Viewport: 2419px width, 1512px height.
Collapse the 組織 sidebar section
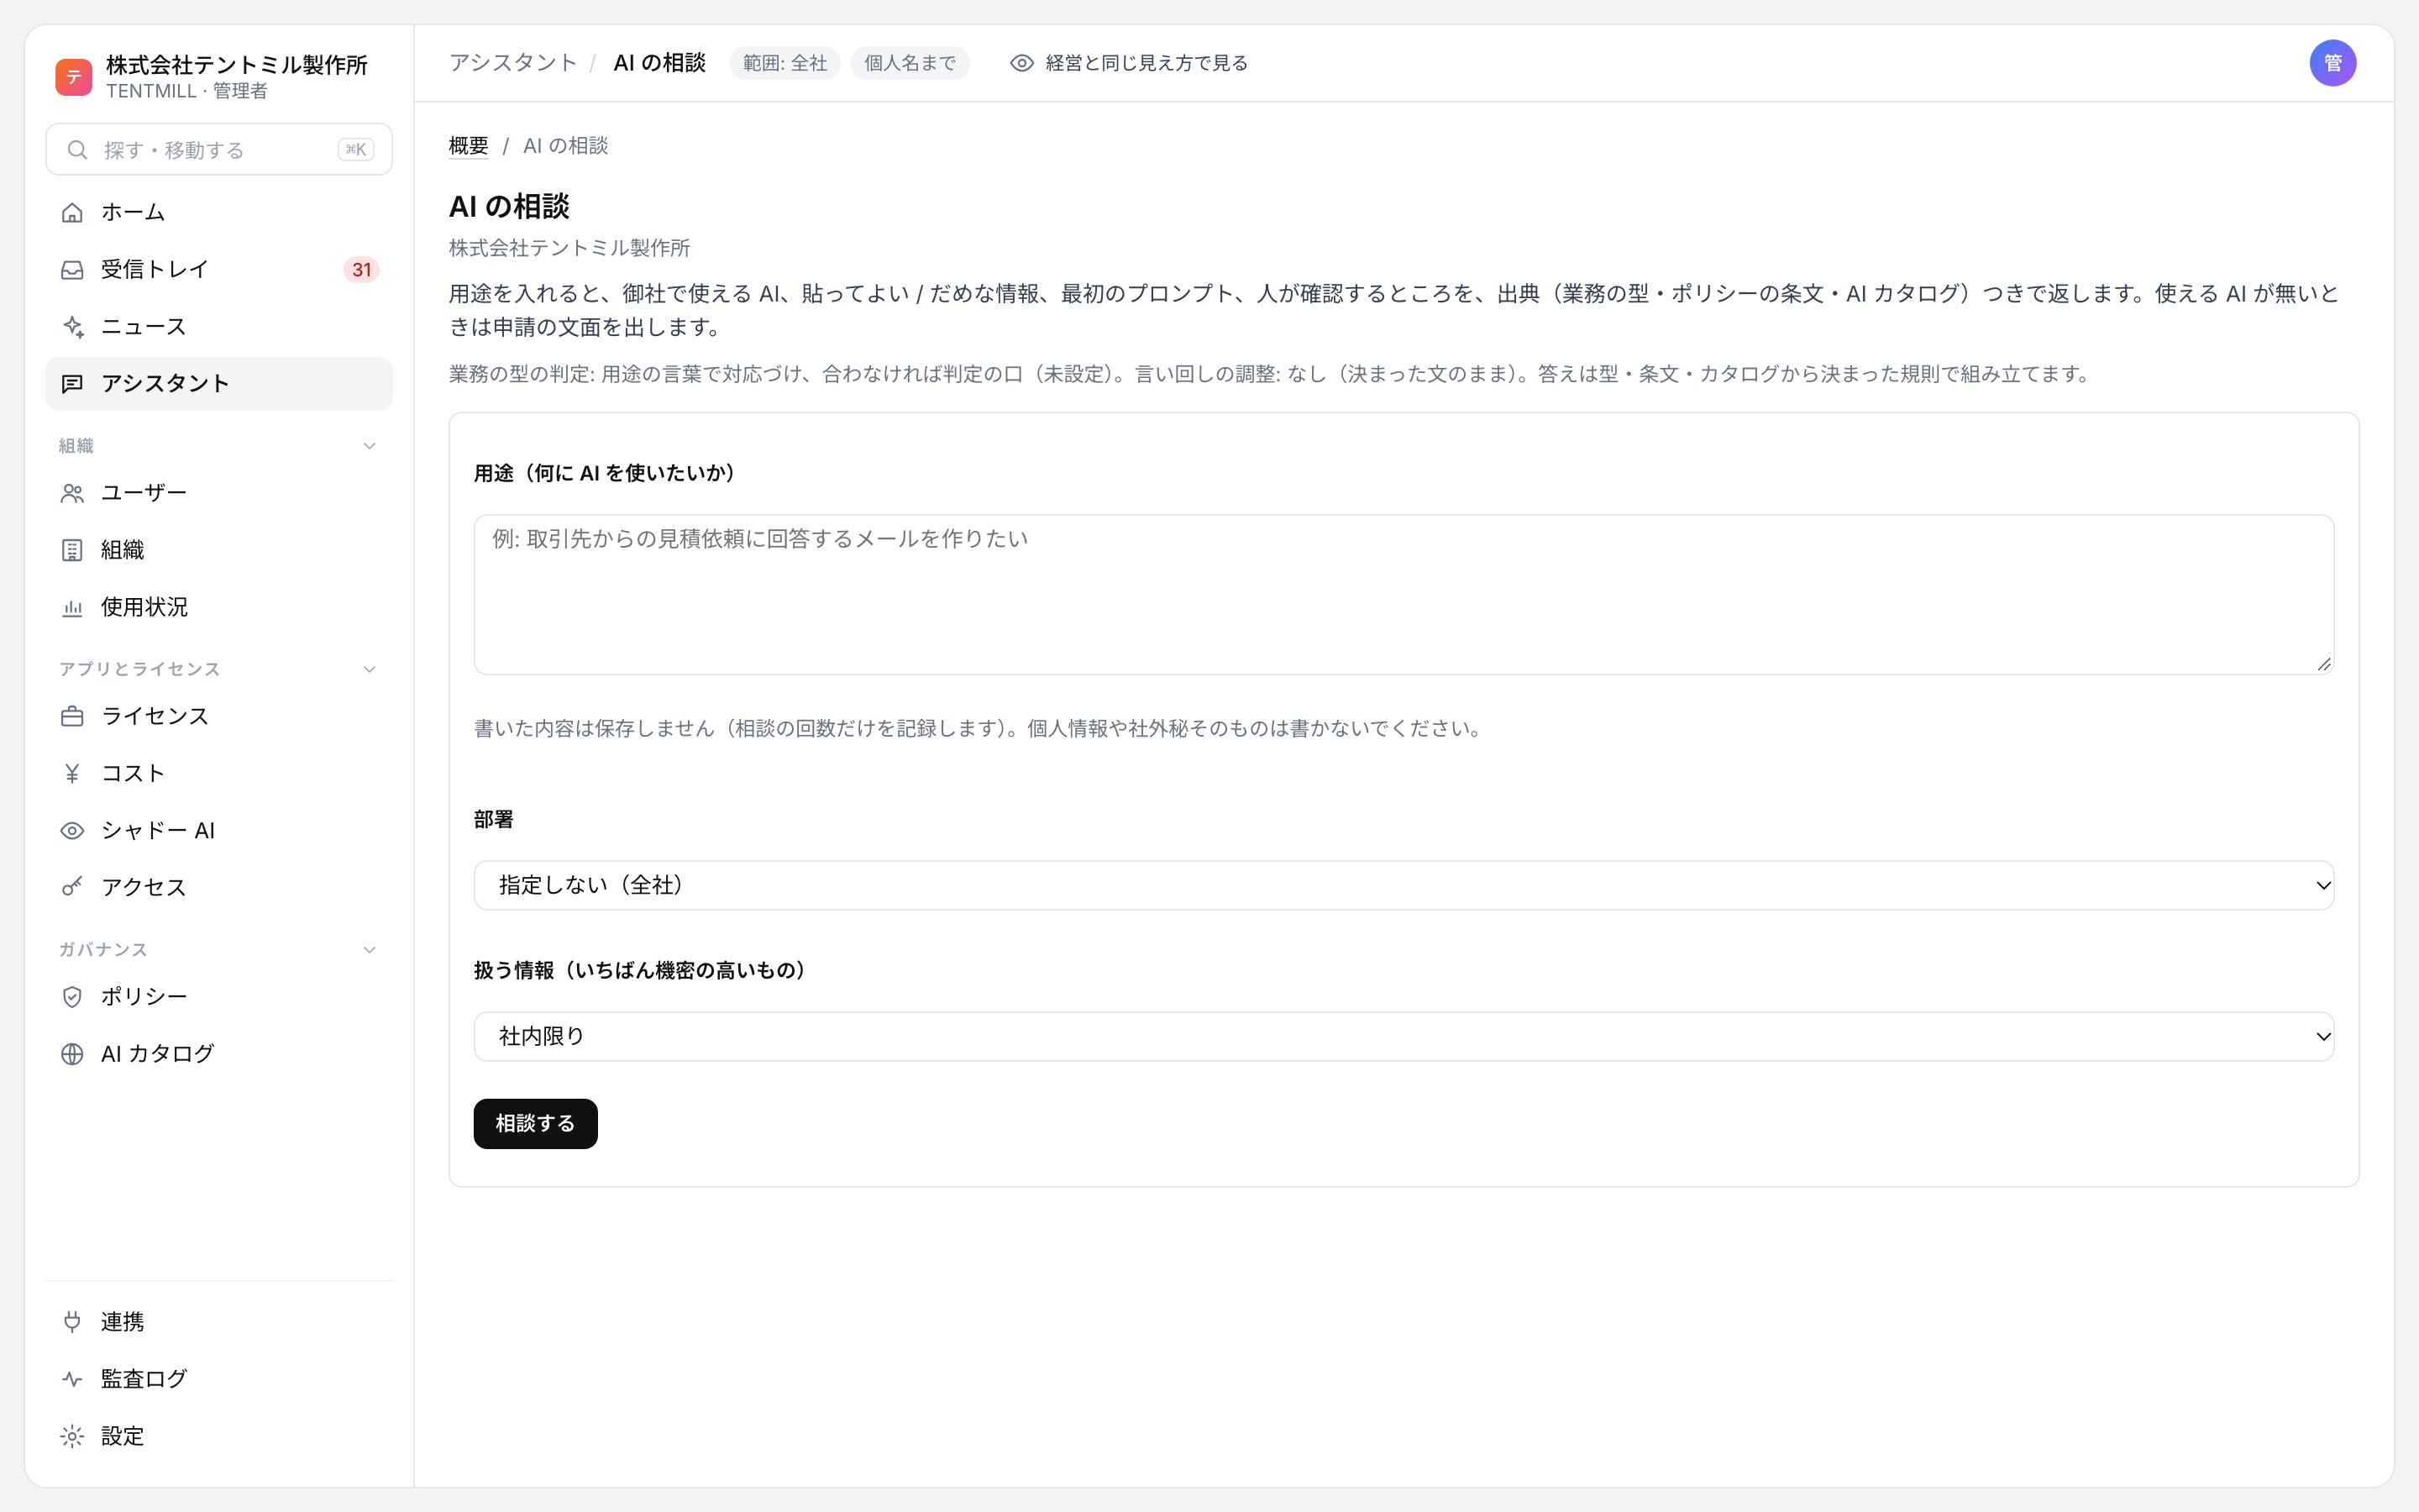click(x=369, y=446)
